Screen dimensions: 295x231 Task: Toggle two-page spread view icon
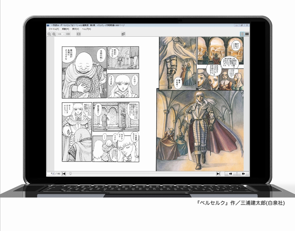[x=68, y=34]
